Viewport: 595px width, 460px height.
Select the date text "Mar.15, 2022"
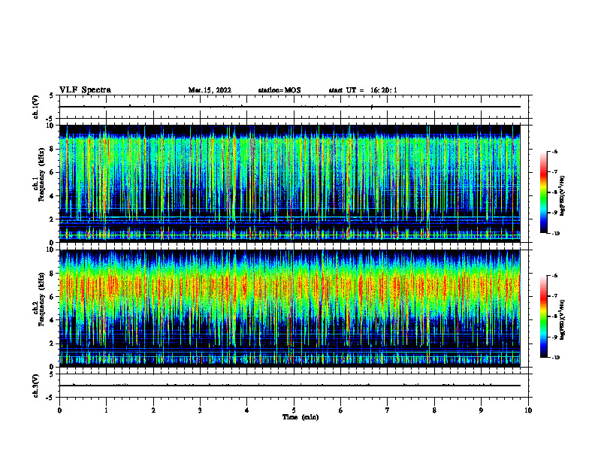pyautogui.click(x=210, y=90)
